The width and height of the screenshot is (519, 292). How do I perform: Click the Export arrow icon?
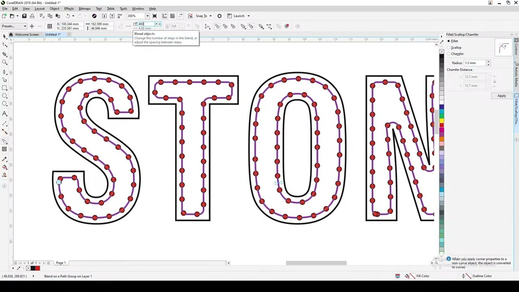click(x=112, y=16)
